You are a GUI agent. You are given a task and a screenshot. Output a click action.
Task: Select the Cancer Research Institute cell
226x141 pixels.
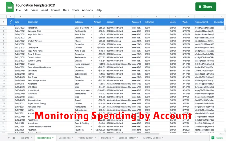51,126
